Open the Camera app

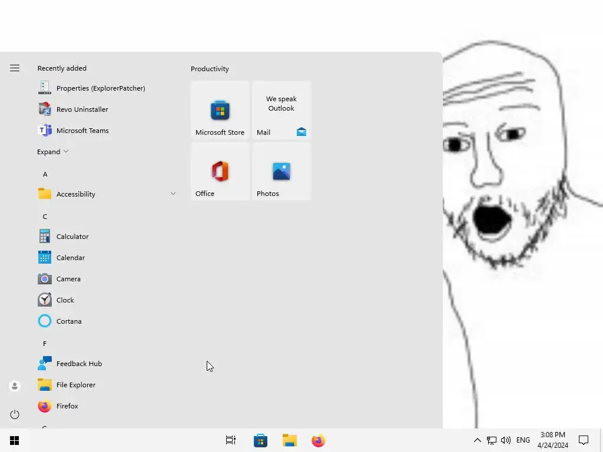pos(107,278)
